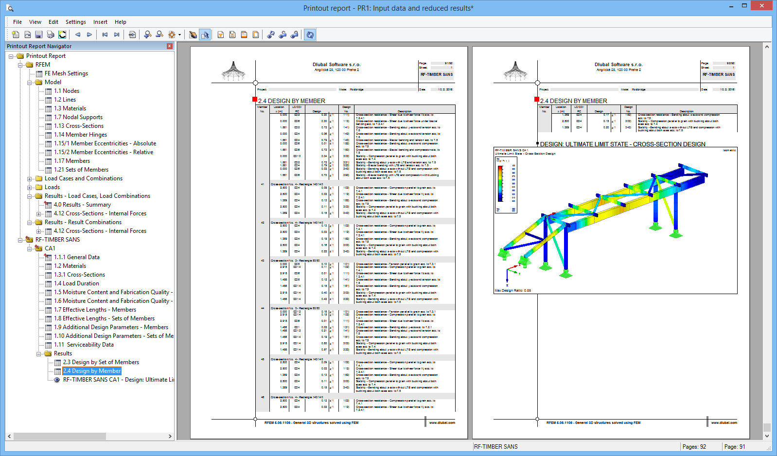The image size is (777, 456).
Task: Collapse the RFEM tree node
Action: pos(20,65)
